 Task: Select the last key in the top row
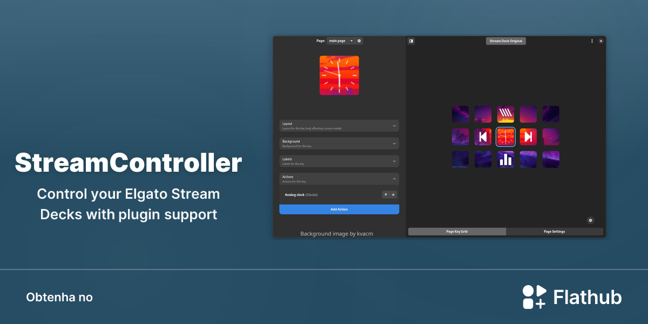click(551, 114)
